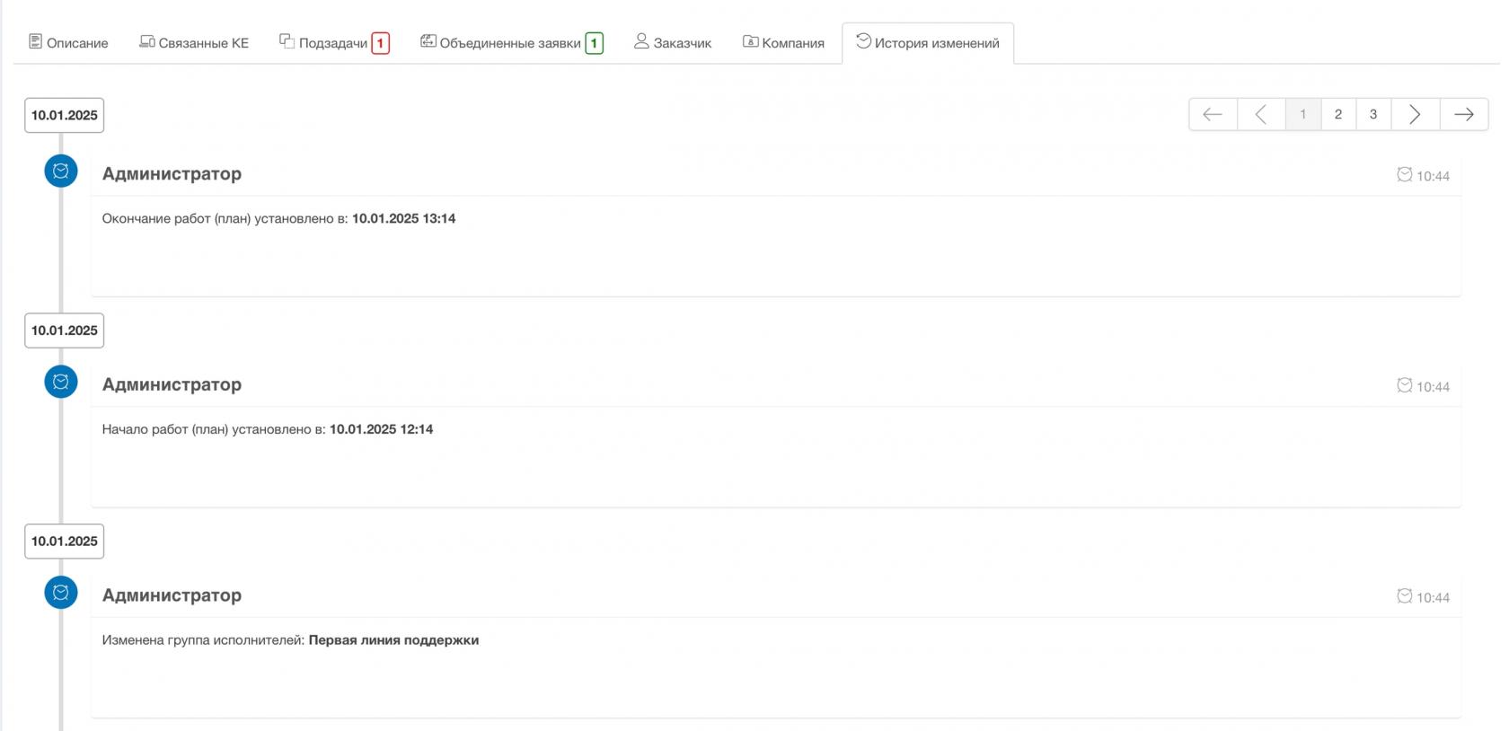Open the Заказчик tab
Image resolution: width=1509 pixels, height=731 pixels.
pyautogui.click(x=673, y=43)
